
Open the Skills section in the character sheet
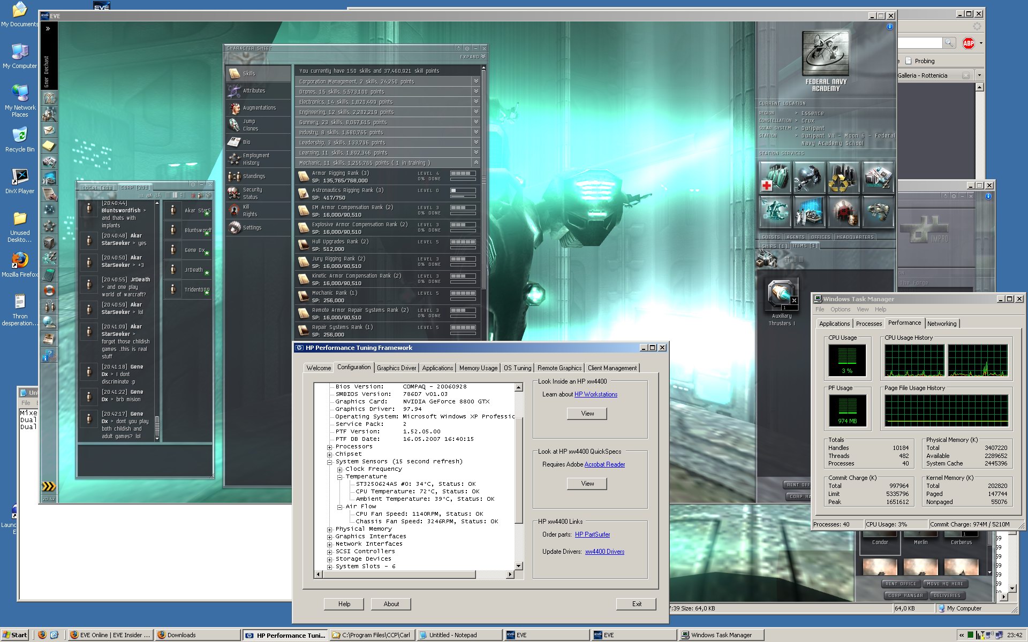[248, 74]
